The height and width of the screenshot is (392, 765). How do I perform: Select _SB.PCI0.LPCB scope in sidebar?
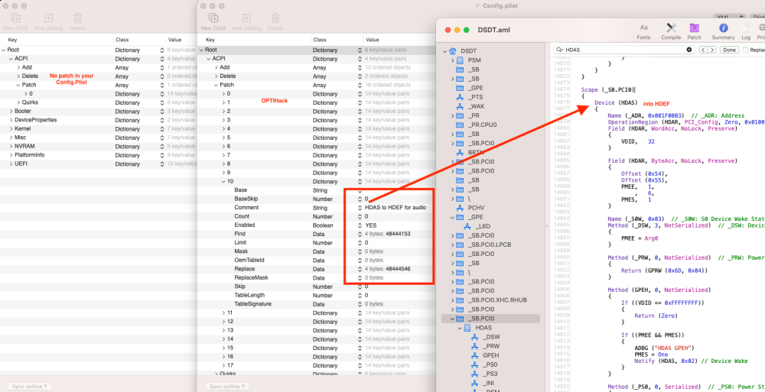pyautogui.click(x=490, y=245)
